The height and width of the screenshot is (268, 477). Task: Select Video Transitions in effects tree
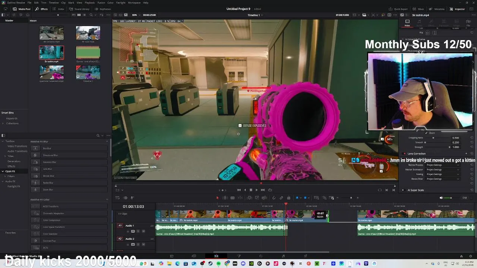coord(17,146)
